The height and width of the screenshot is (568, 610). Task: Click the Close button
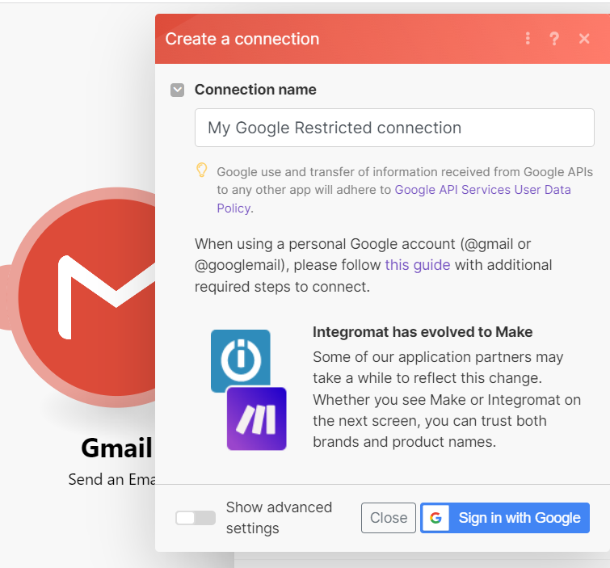[x=389, y=518]
